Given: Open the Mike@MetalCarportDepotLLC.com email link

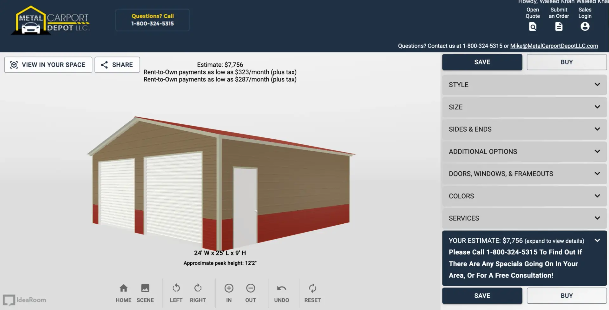Looking at the screenshot, I should click(554, 46).
